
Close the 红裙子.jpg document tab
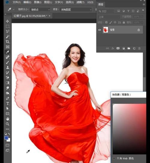click(x=49, y=16)
